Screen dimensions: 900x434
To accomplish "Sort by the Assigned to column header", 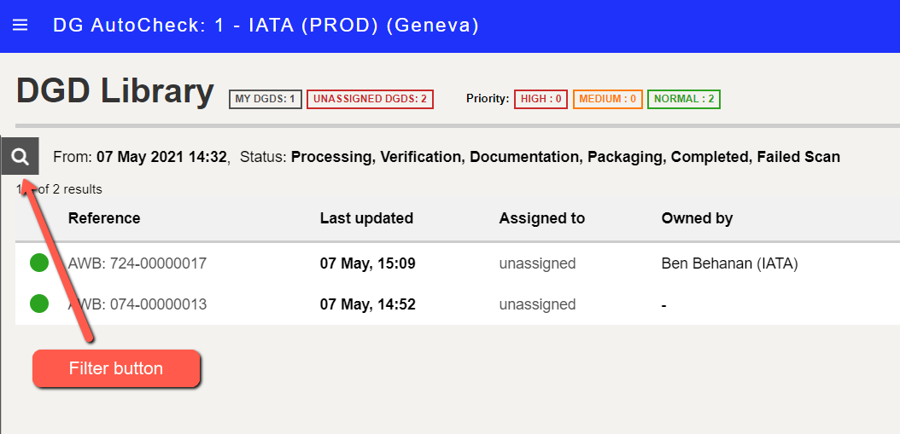I will point(542,218).
